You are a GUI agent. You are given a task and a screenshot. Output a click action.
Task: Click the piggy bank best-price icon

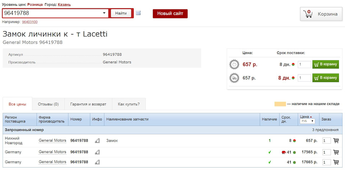[234, 64]
